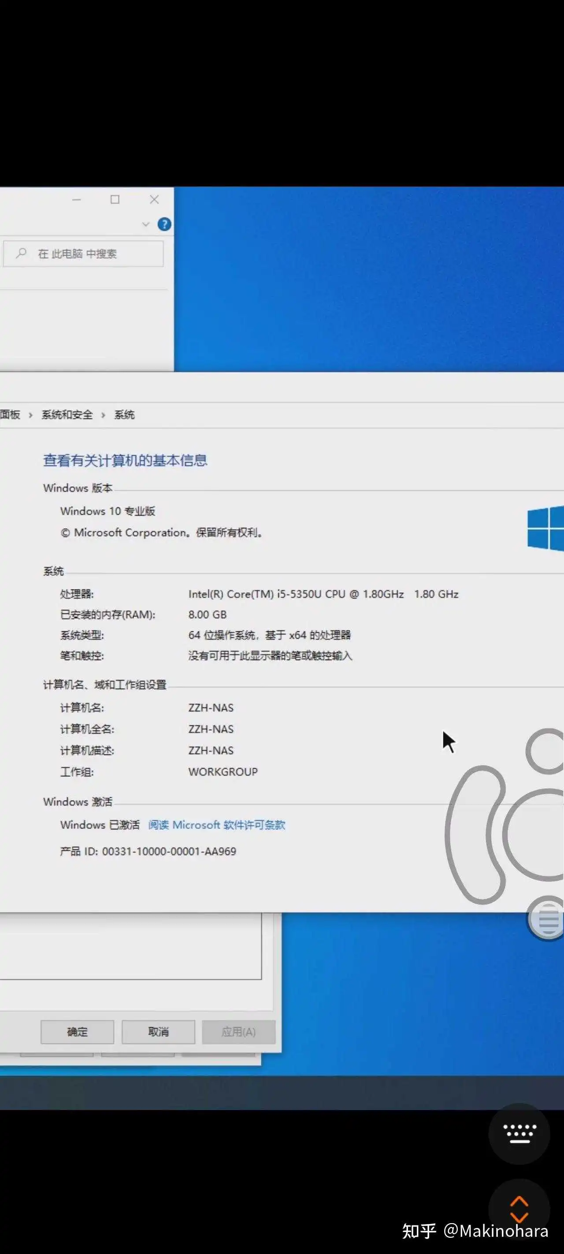Select the copyright line '© Microsoft Corporation。保留所有权利。'
The width and height of the screenshot is (564, 1254).
click(x=162, y=532)
